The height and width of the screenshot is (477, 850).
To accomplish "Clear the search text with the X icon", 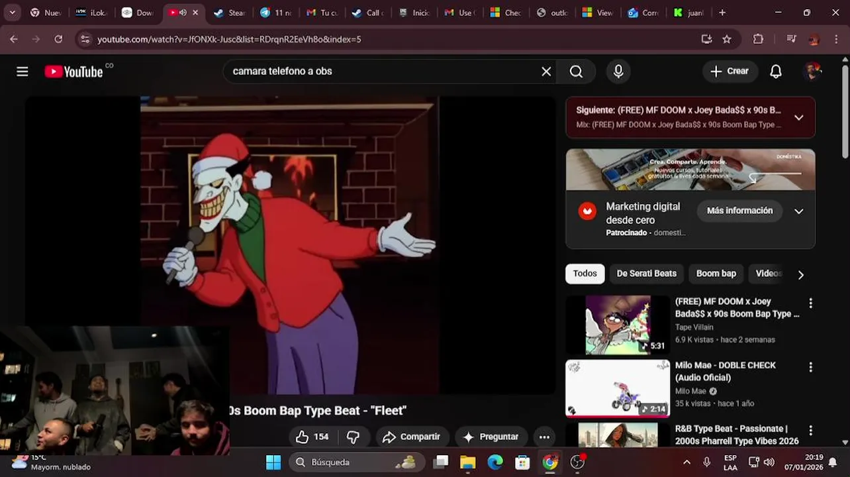I will pos(546,72).
